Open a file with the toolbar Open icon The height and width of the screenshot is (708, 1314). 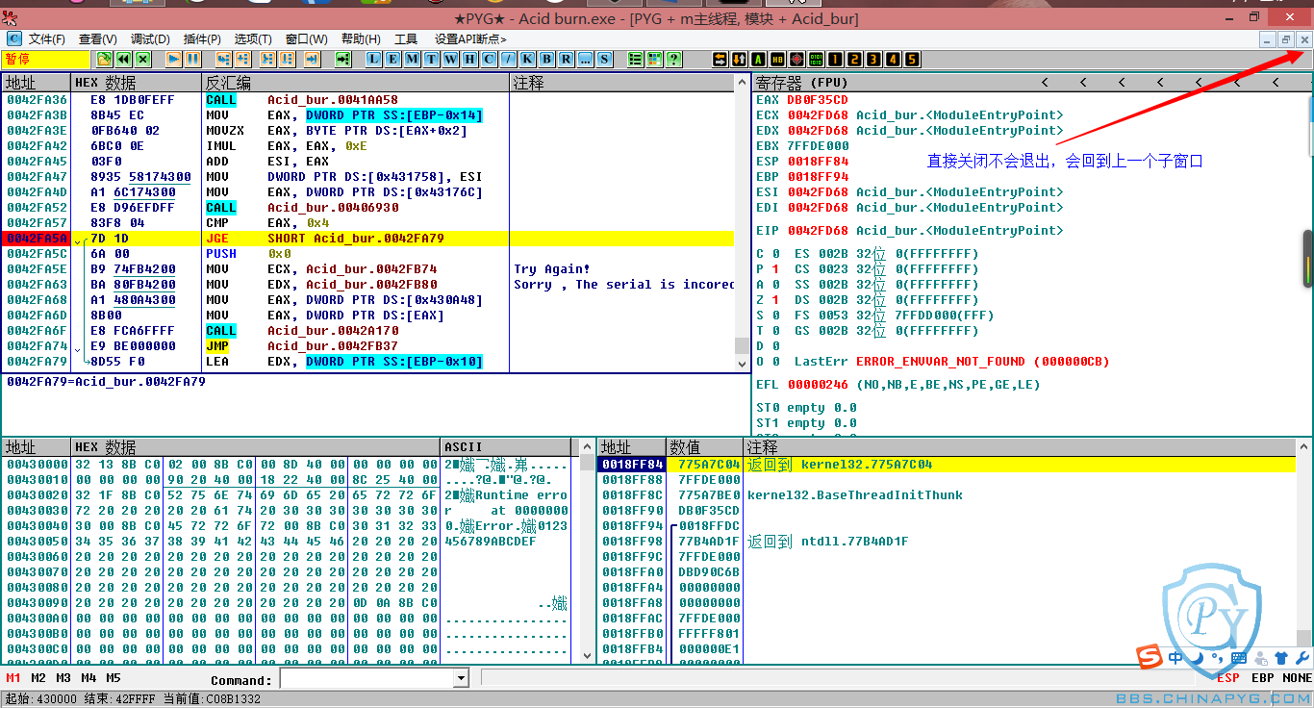104,59
